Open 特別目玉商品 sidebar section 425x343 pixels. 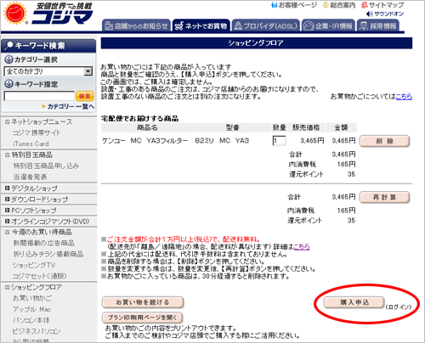[31, 155]
